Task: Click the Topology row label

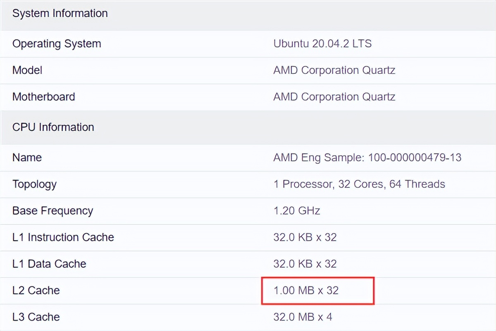Action: tap(34, 184)
